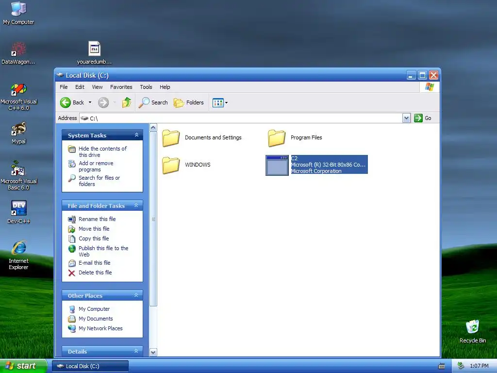
Task: Go to My Computer in Other Places
Action: point(89,309)
